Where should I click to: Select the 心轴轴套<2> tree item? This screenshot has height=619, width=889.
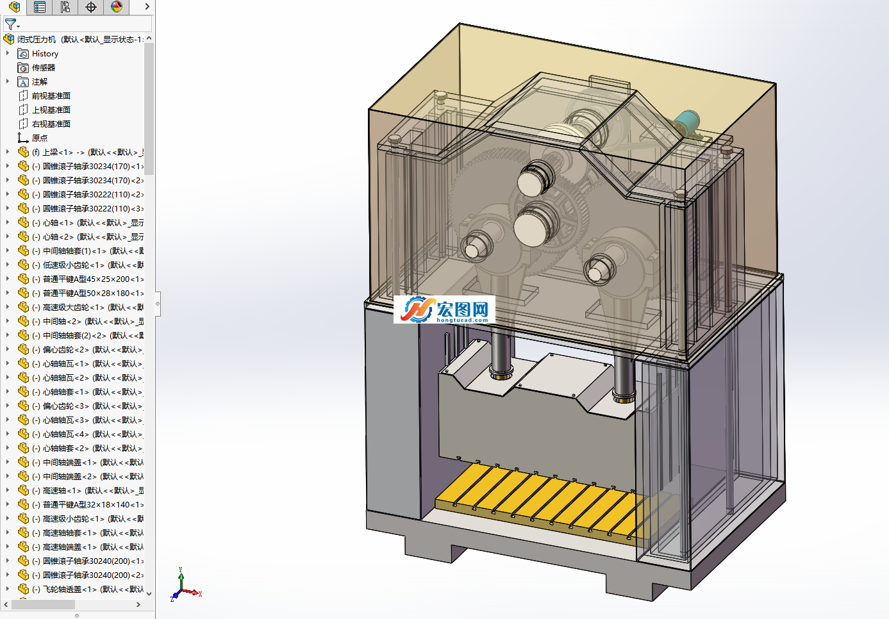tap(88, 449)
